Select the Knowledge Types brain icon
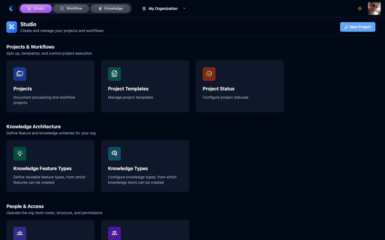Image resolution: width=385 pixels, height=240 pixels. [114, 154]
